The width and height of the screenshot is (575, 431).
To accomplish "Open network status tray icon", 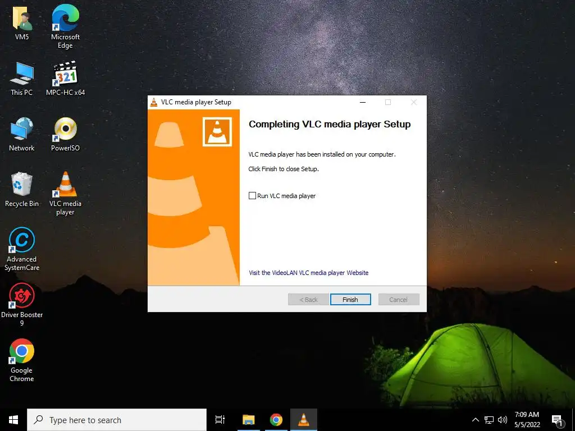I will pyautogui.click(x=489, y=420).
